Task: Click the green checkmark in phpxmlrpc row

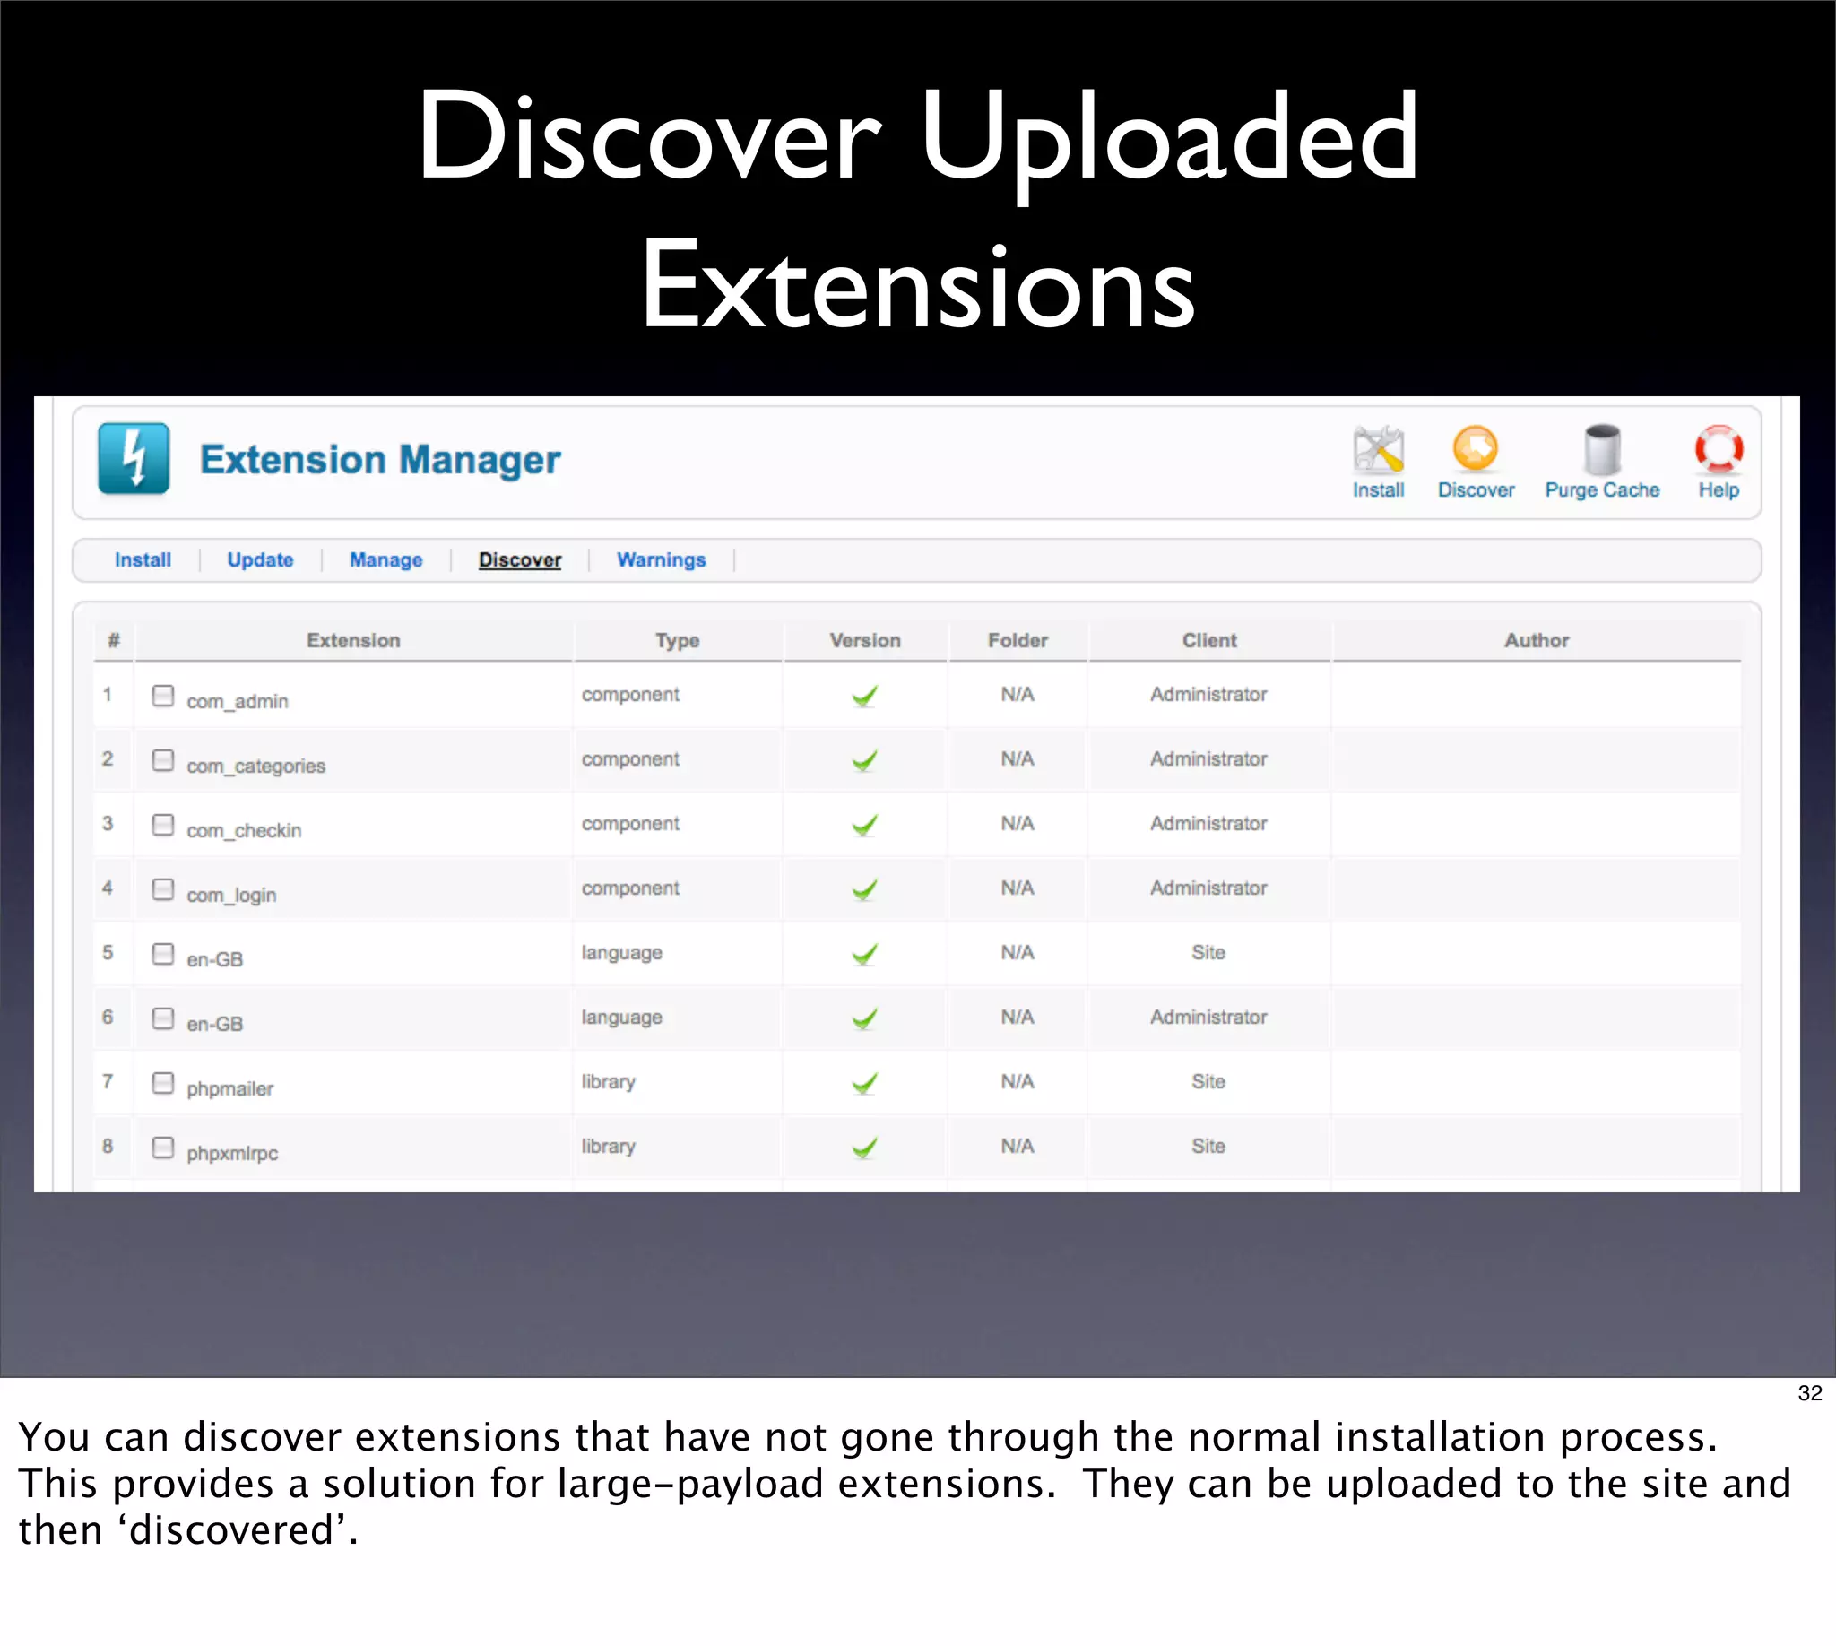Action: [864, 1148]
